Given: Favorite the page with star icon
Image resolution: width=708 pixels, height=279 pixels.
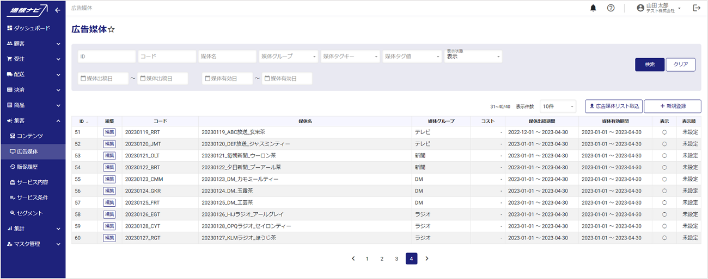Looking at the screenshot, I should [x=111, y=30].
